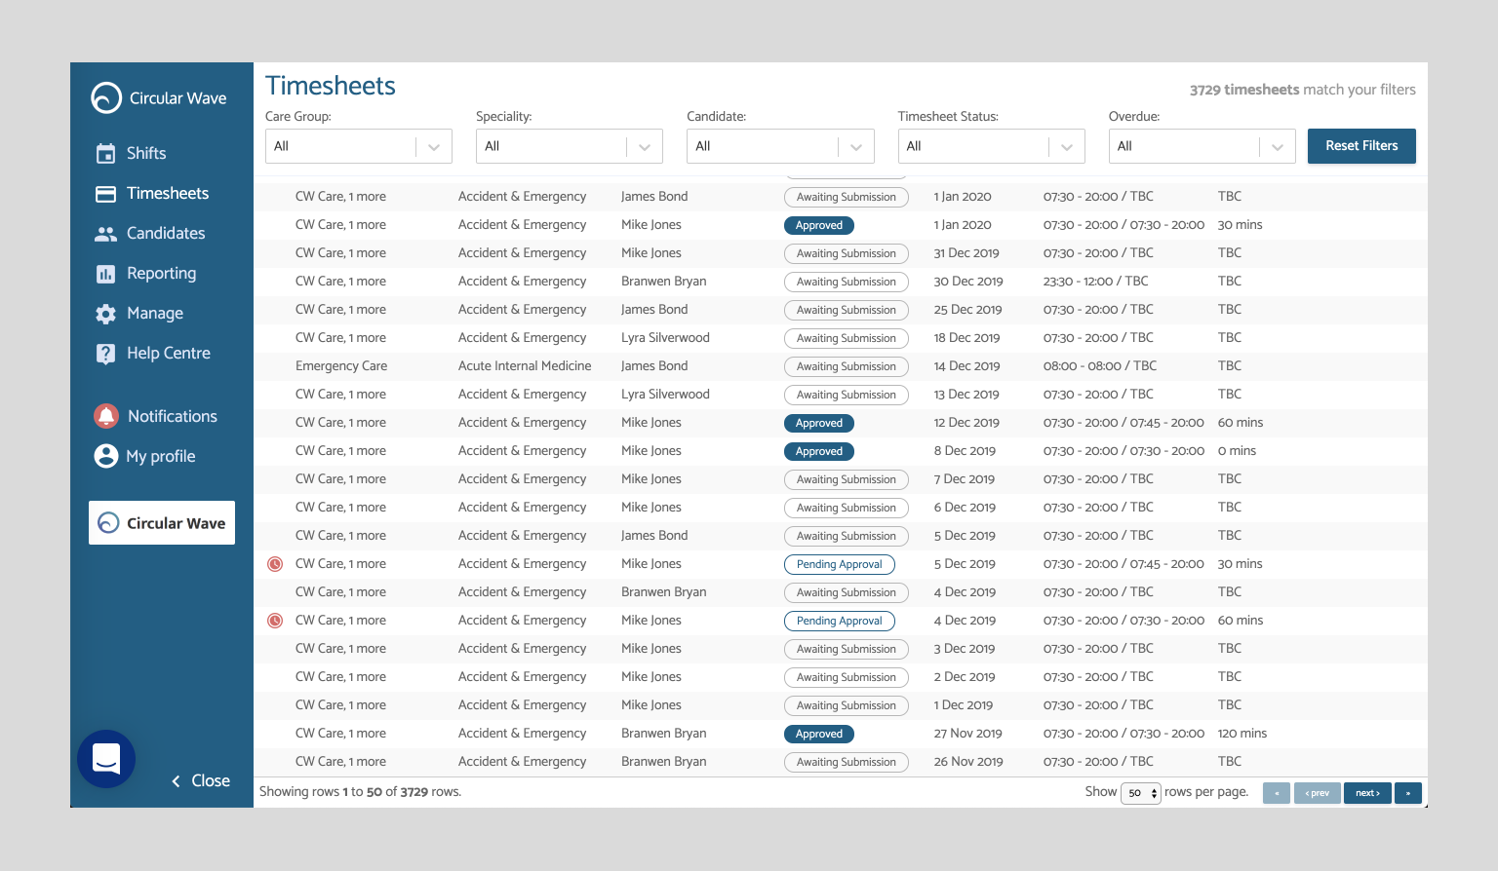Click the My profile avatar icon

105,456
